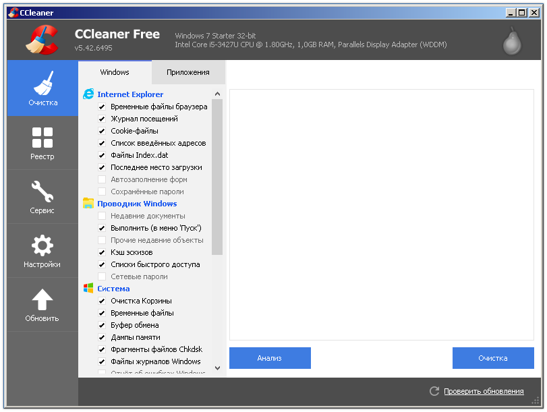Toggle Временные файлы checkbox under Система
The image size is (547, 412).
coord(102,313)
